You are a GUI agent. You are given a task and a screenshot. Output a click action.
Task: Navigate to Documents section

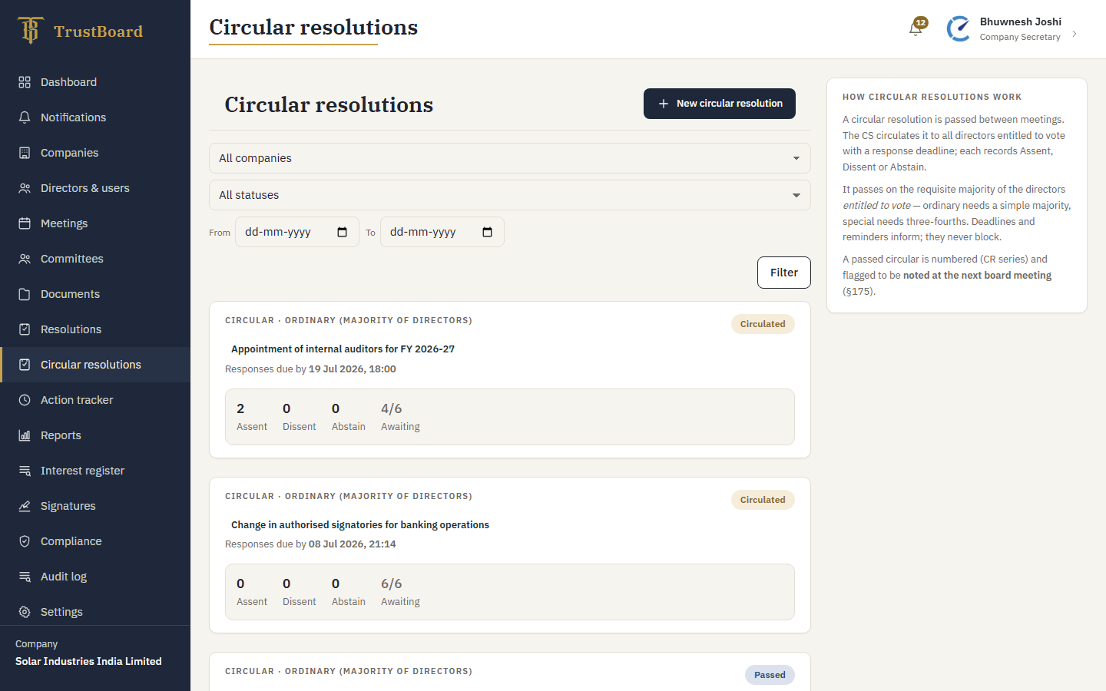pos(95,294)
